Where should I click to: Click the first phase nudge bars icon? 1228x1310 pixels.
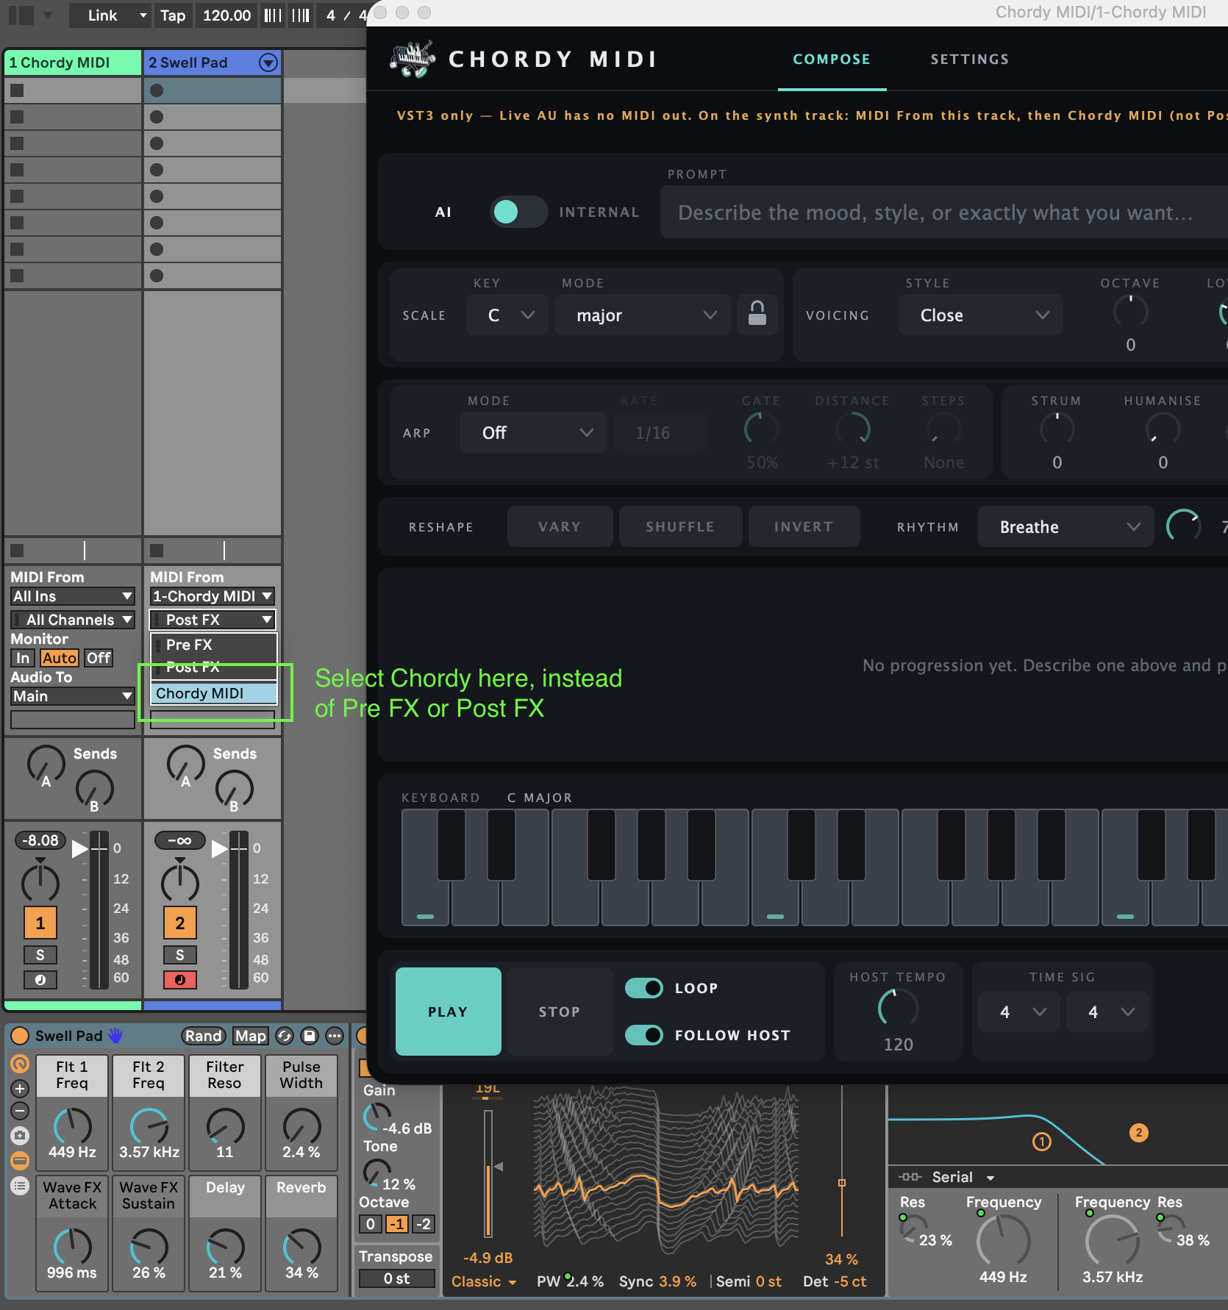pyautogui.click(x=273, y=15)
